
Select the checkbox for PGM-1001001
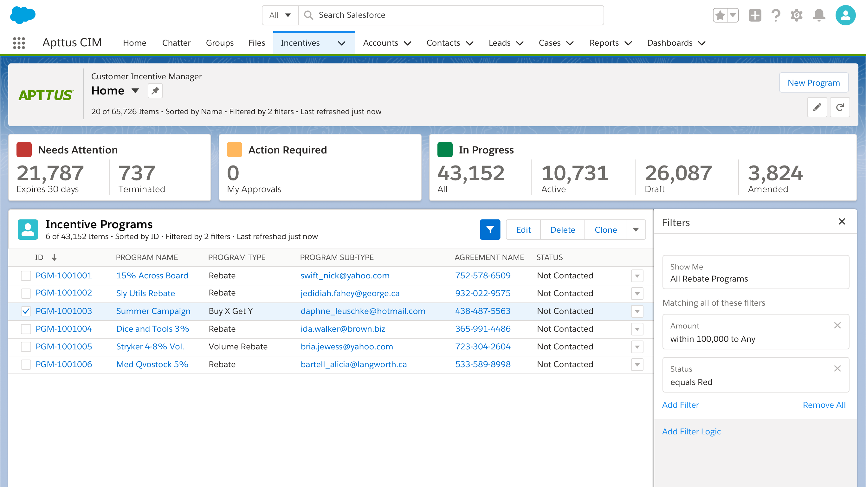(x=26, y=276)
